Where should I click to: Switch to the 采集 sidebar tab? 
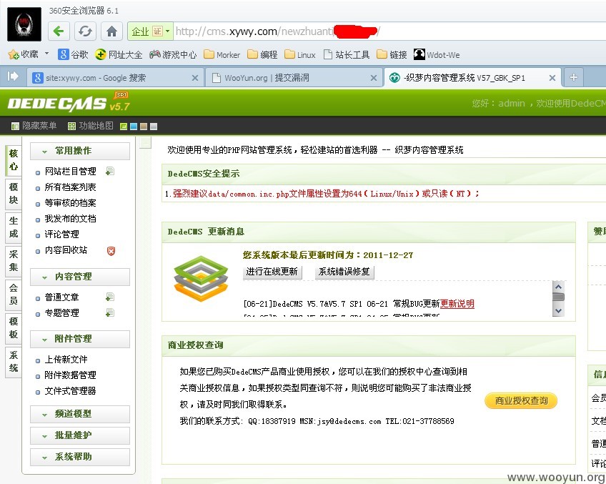point(14,261)
